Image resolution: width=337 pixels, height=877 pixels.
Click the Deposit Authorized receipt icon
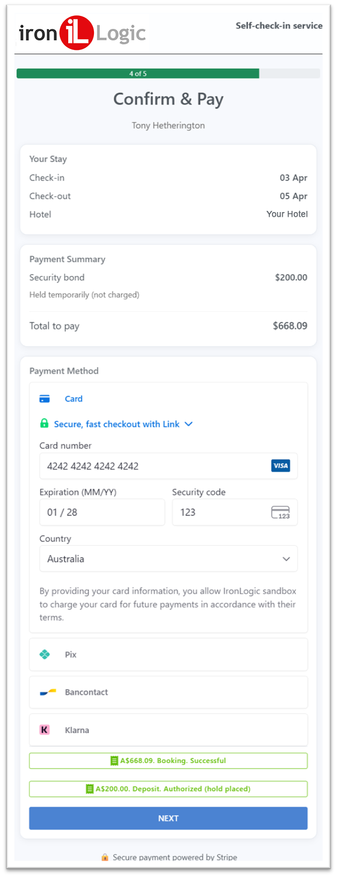[90, 789]
